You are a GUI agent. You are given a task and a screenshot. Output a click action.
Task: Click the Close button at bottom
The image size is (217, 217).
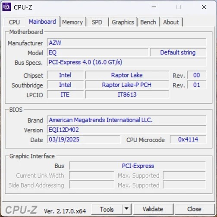point(194,209)
